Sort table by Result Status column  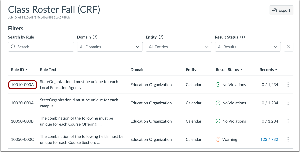click(x=229, y=70)
